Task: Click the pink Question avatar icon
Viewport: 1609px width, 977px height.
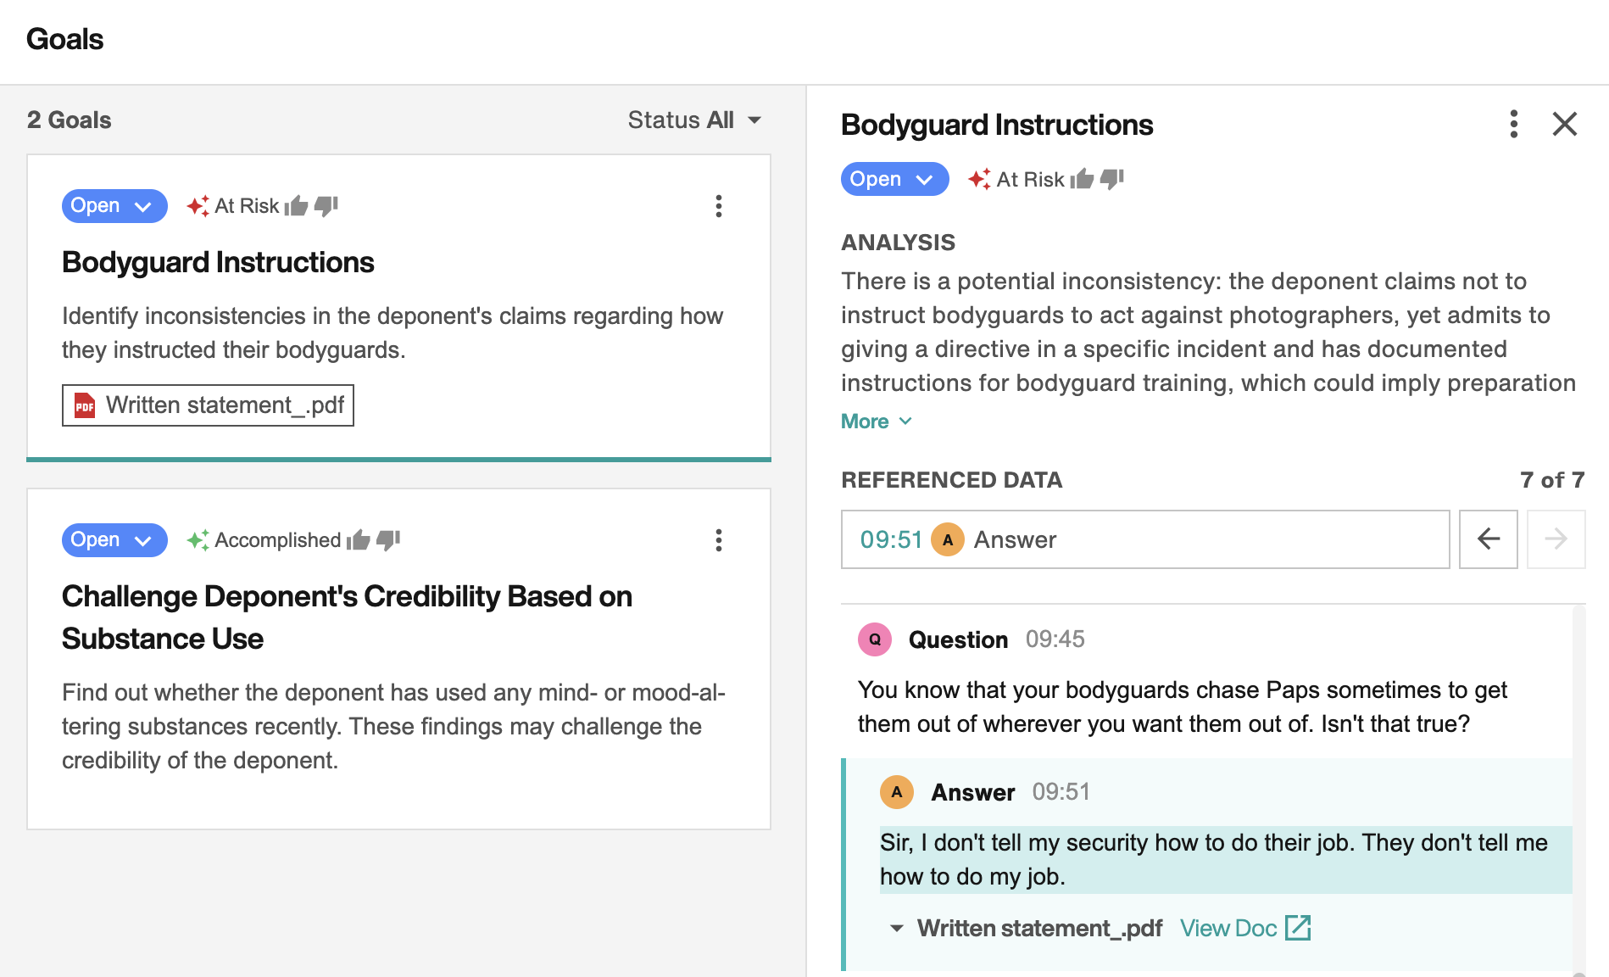Action: (x=875, y=639)
